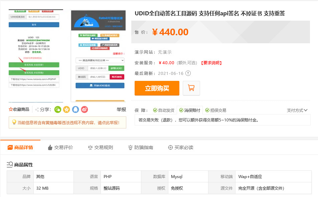Open the 买家必读 tab
The width and height of the screenshot is (318, 197).
click(181, 147)
